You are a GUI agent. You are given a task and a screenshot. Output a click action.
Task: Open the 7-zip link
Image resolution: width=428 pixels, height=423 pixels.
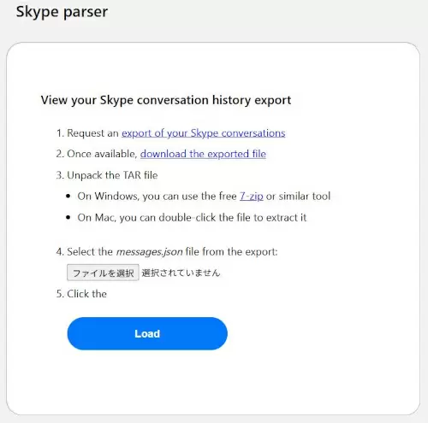tap(252, 197)
